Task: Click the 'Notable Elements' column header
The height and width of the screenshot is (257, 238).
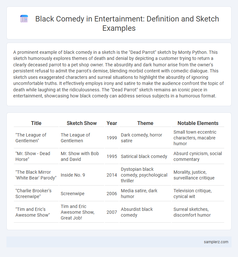Action: tap(198, 123)
